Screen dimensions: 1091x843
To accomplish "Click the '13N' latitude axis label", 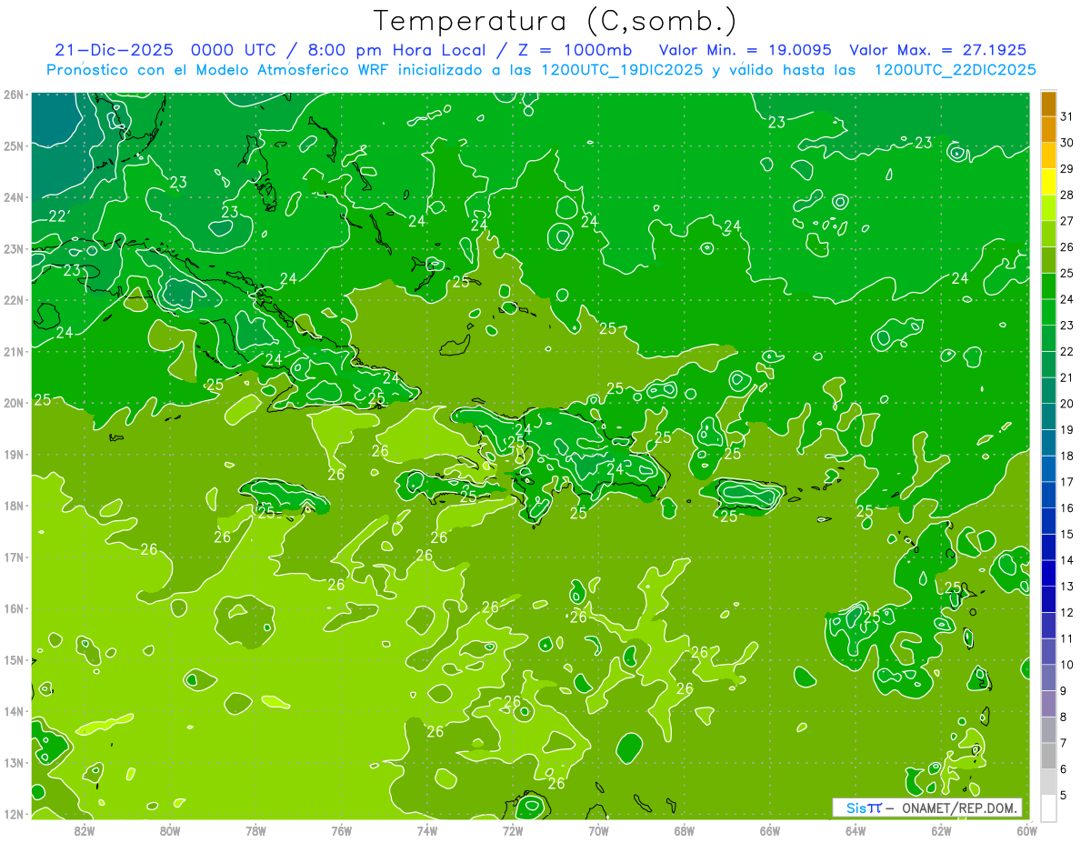I will (14, 763).
